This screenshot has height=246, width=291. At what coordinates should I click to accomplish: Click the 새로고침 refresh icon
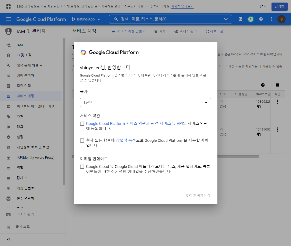[207, 31]
